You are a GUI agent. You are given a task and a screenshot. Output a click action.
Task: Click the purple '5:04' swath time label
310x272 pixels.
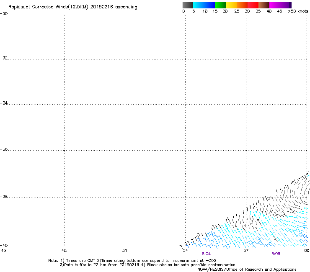click(206, 254)
